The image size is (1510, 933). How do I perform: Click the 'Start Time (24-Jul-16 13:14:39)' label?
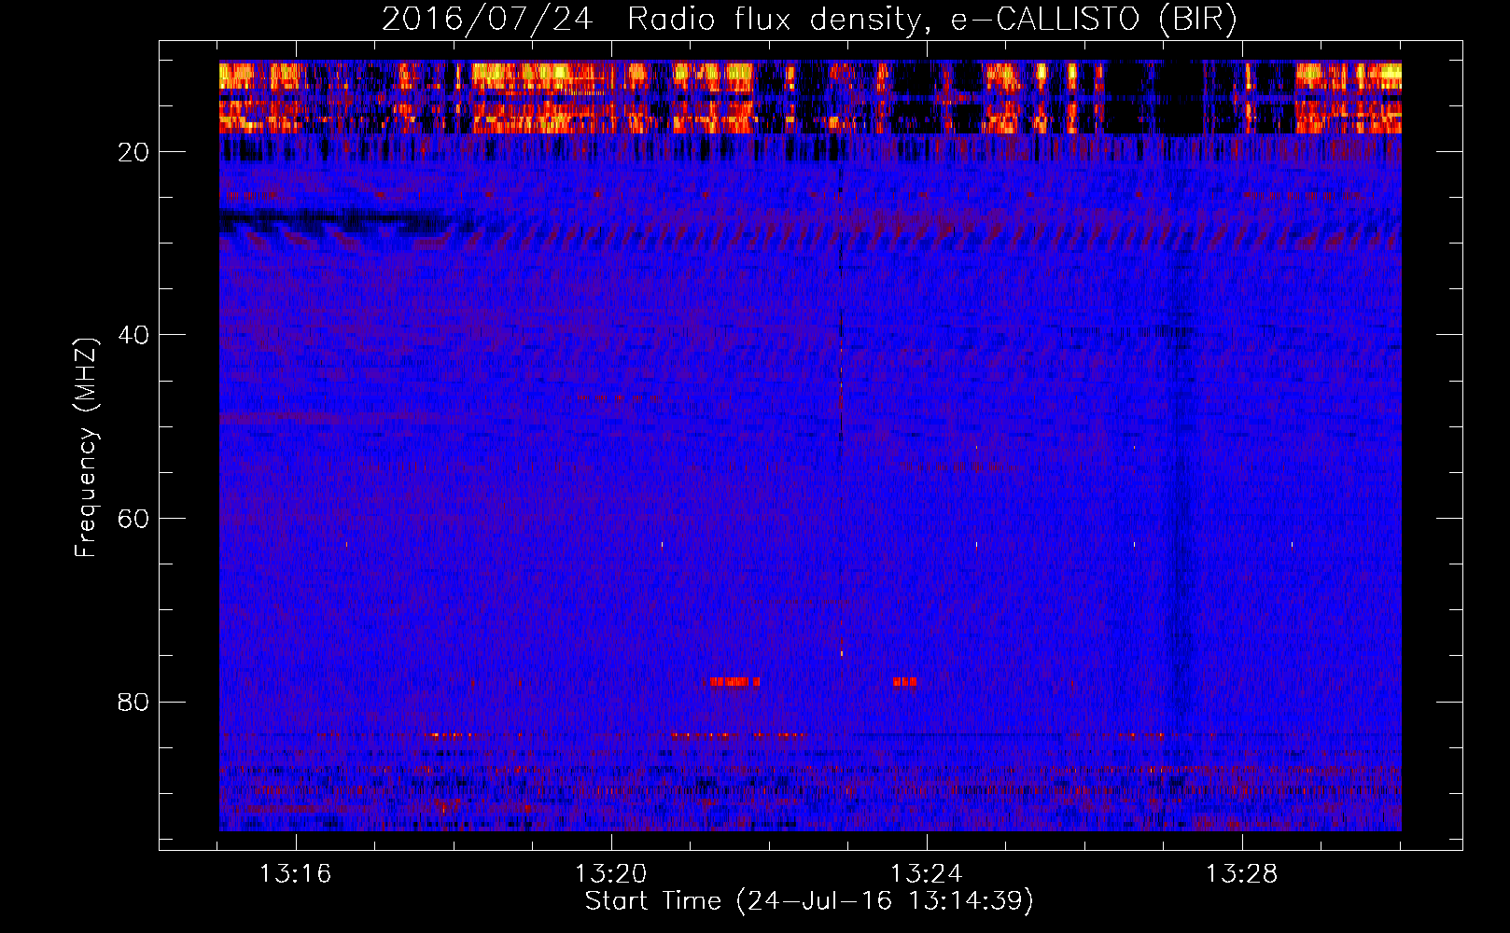click(x=809, y=901)
